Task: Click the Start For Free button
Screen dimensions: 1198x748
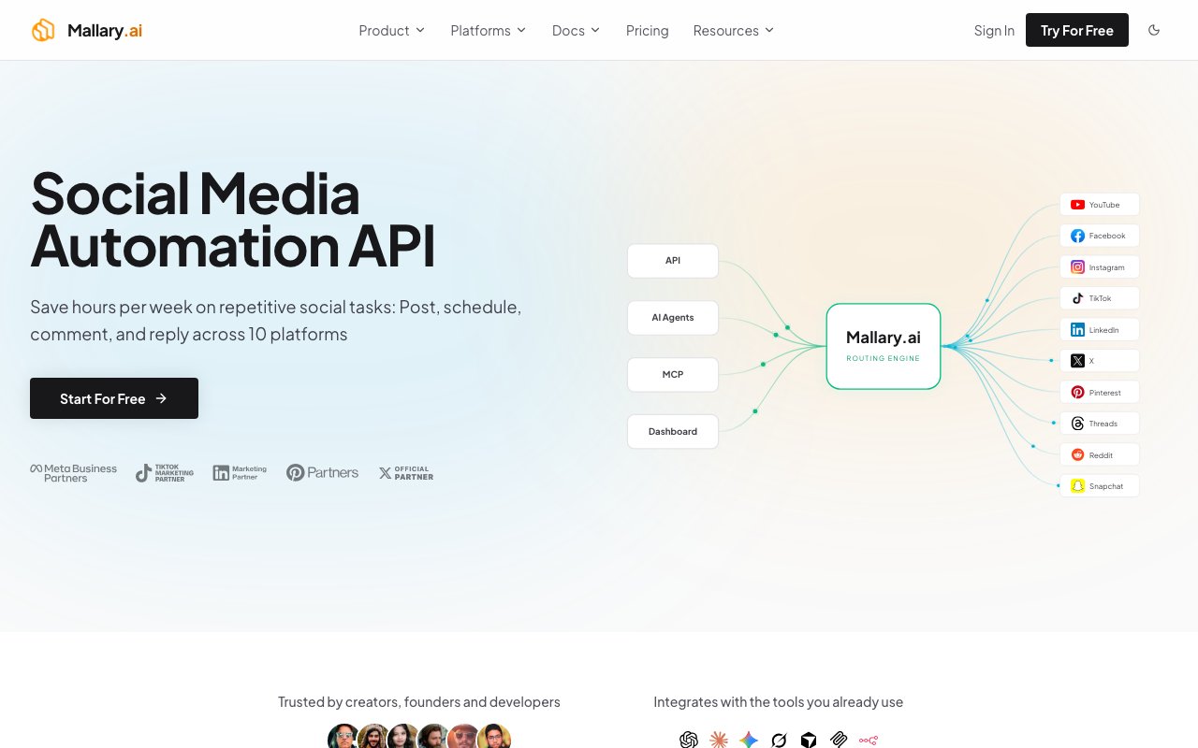Action: tap(114, 398)
